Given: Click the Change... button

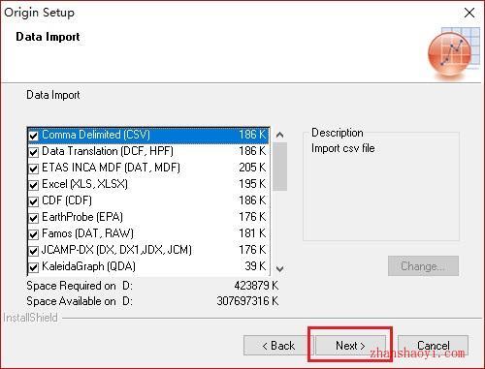Looking at the screenshot, I should tap(423, 266).
